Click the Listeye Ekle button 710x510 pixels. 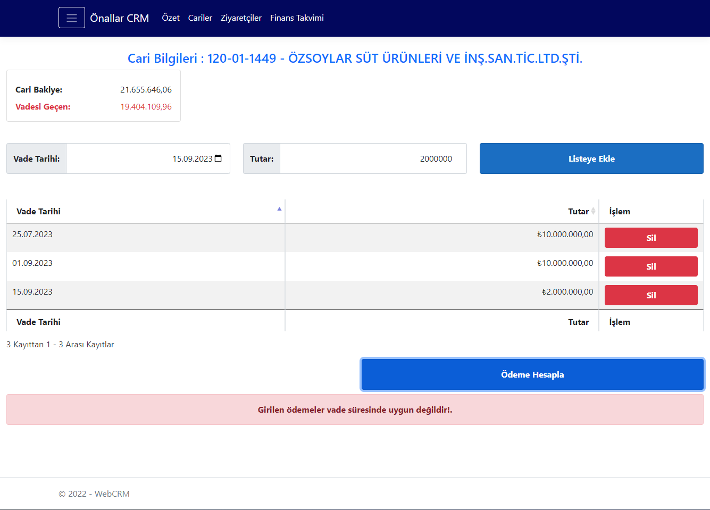[591, 158]
